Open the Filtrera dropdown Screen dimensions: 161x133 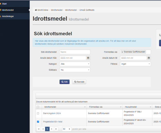[136, 64]
